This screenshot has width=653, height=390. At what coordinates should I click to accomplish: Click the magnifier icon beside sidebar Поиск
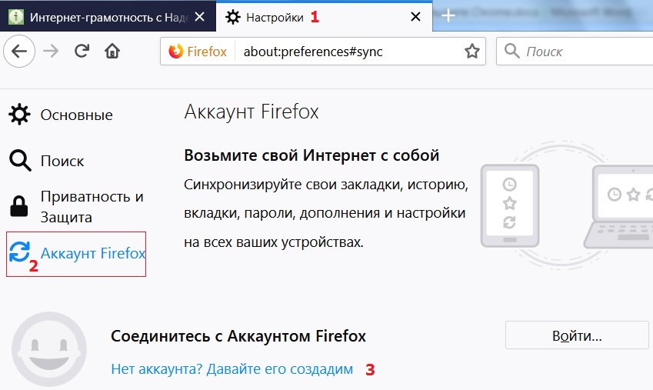(20, 161)
